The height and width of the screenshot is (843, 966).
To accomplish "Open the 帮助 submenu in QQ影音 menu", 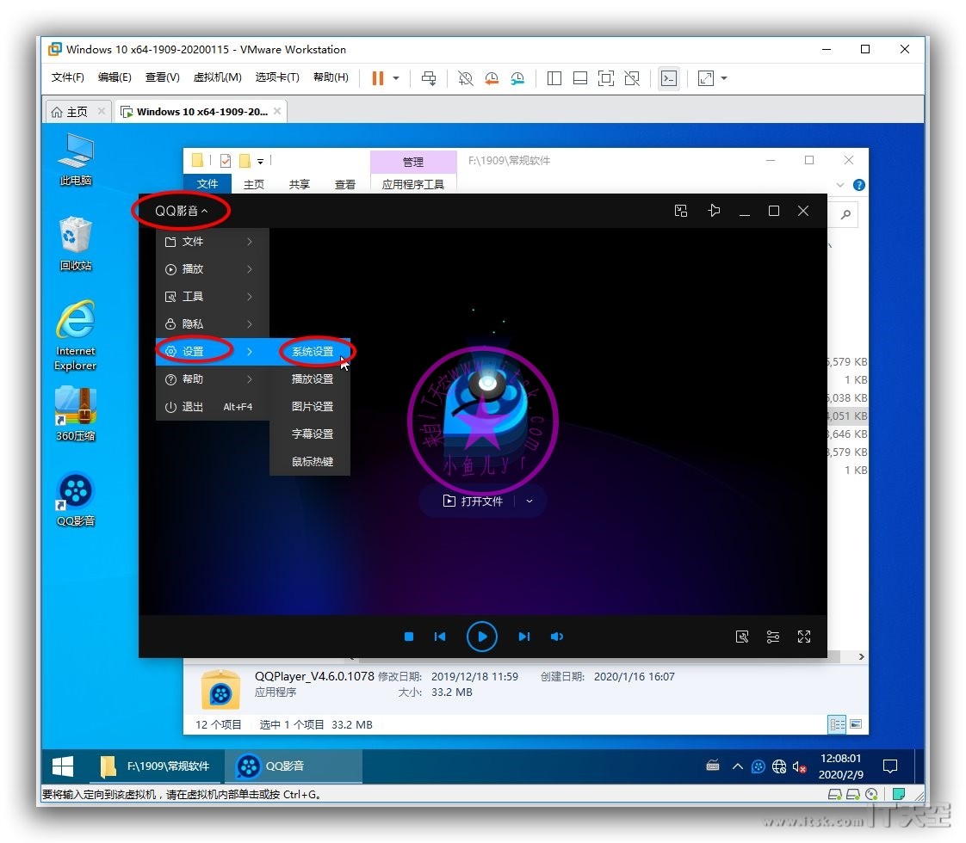I will [213, 379].
